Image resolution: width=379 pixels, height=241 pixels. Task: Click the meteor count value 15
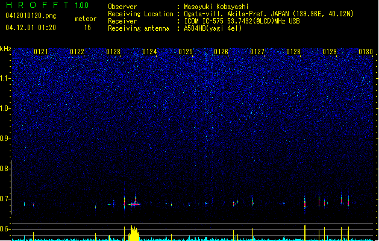(x=87, y=28)
